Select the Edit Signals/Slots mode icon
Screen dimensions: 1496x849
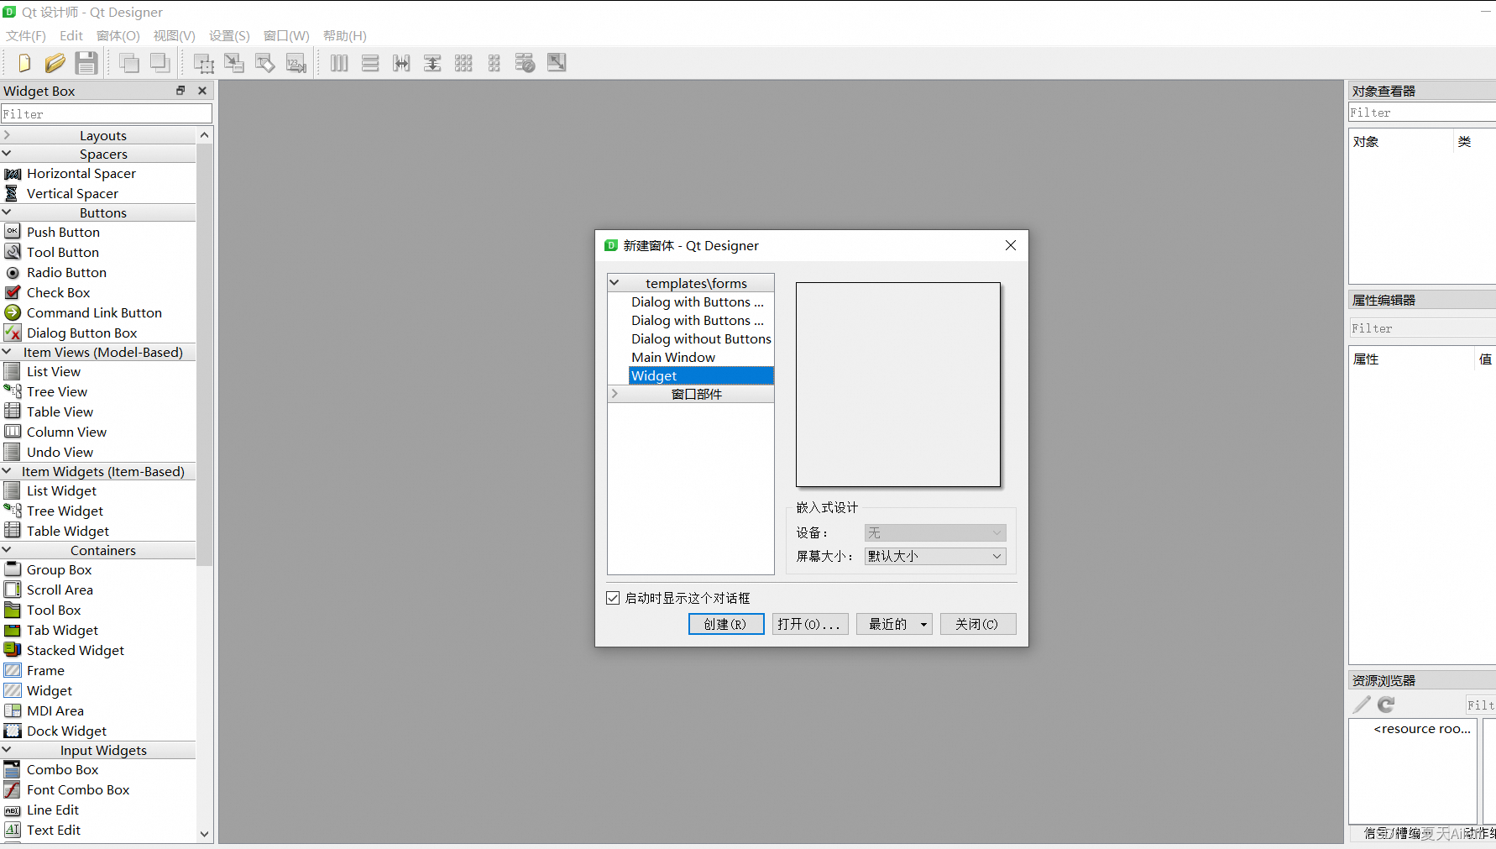coord(234,63)
